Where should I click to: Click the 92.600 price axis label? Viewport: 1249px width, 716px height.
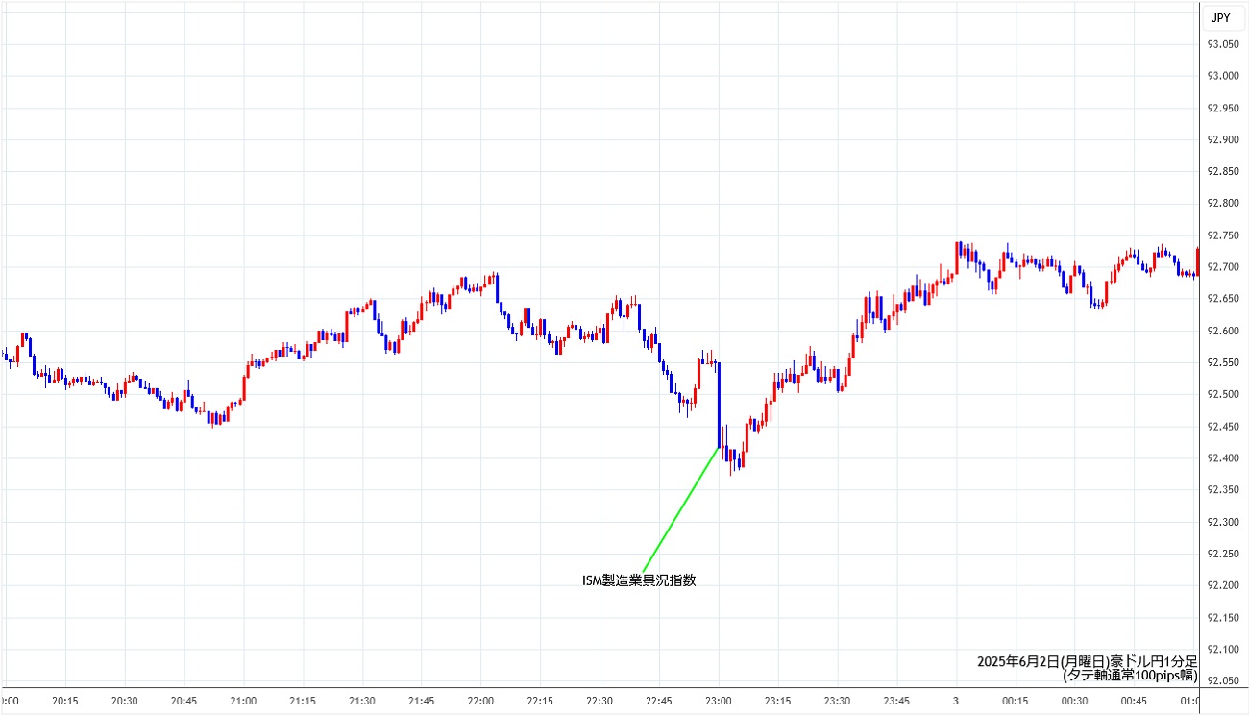pyautogui.click(x=1224, y=331)
